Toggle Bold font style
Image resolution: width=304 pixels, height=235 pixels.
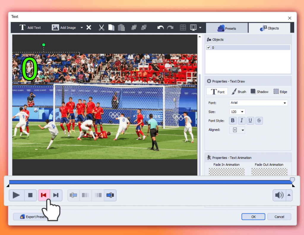233,121
